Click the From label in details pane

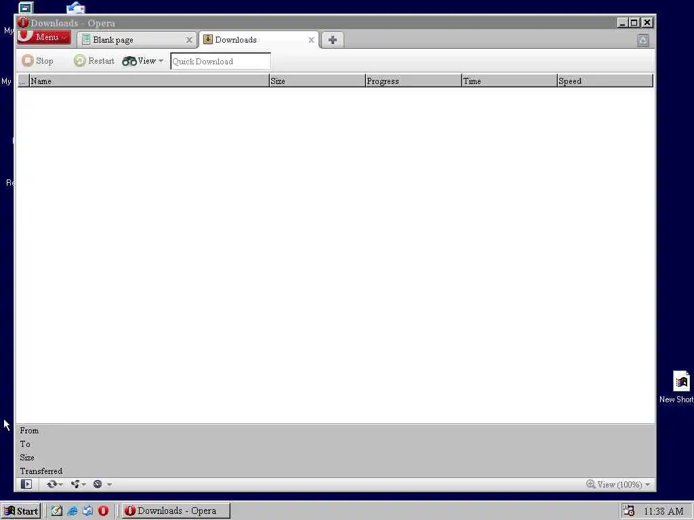point(29,431)
